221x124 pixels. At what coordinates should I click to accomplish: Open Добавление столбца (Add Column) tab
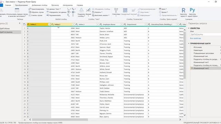39,5
